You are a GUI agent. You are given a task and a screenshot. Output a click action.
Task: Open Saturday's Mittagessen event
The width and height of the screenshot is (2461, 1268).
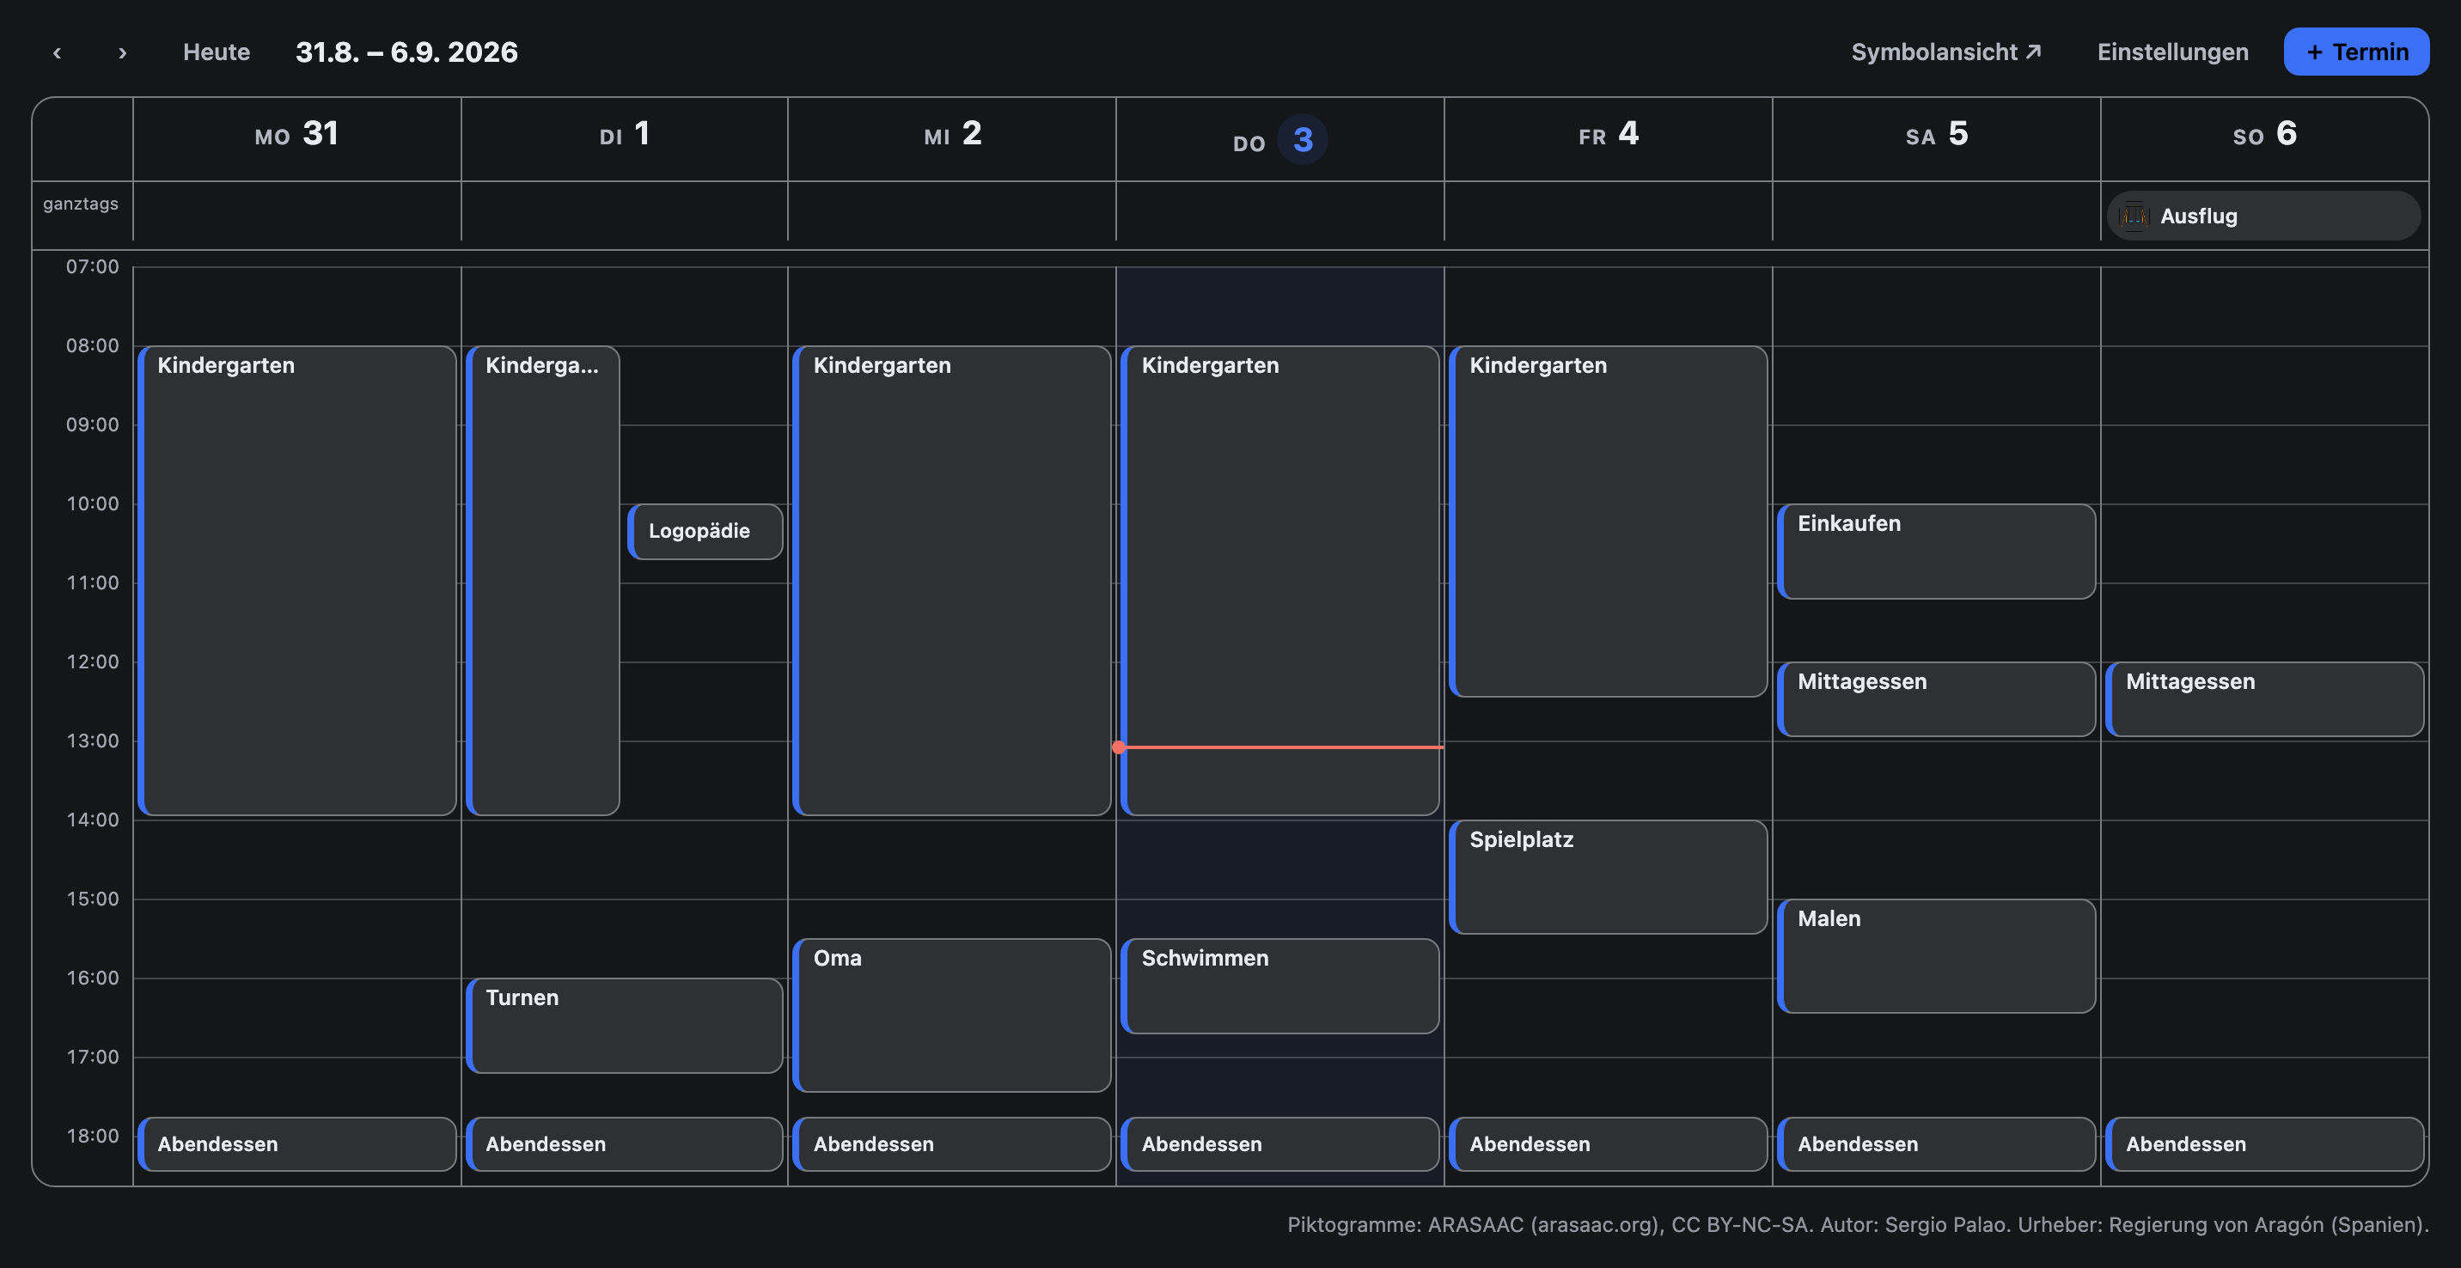1937,700
